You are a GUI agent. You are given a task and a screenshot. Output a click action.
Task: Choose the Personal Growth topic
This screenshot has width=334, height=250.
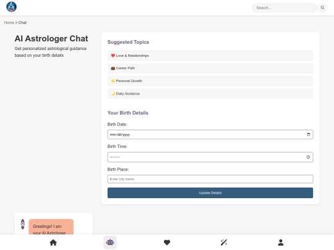coord(210,81)
